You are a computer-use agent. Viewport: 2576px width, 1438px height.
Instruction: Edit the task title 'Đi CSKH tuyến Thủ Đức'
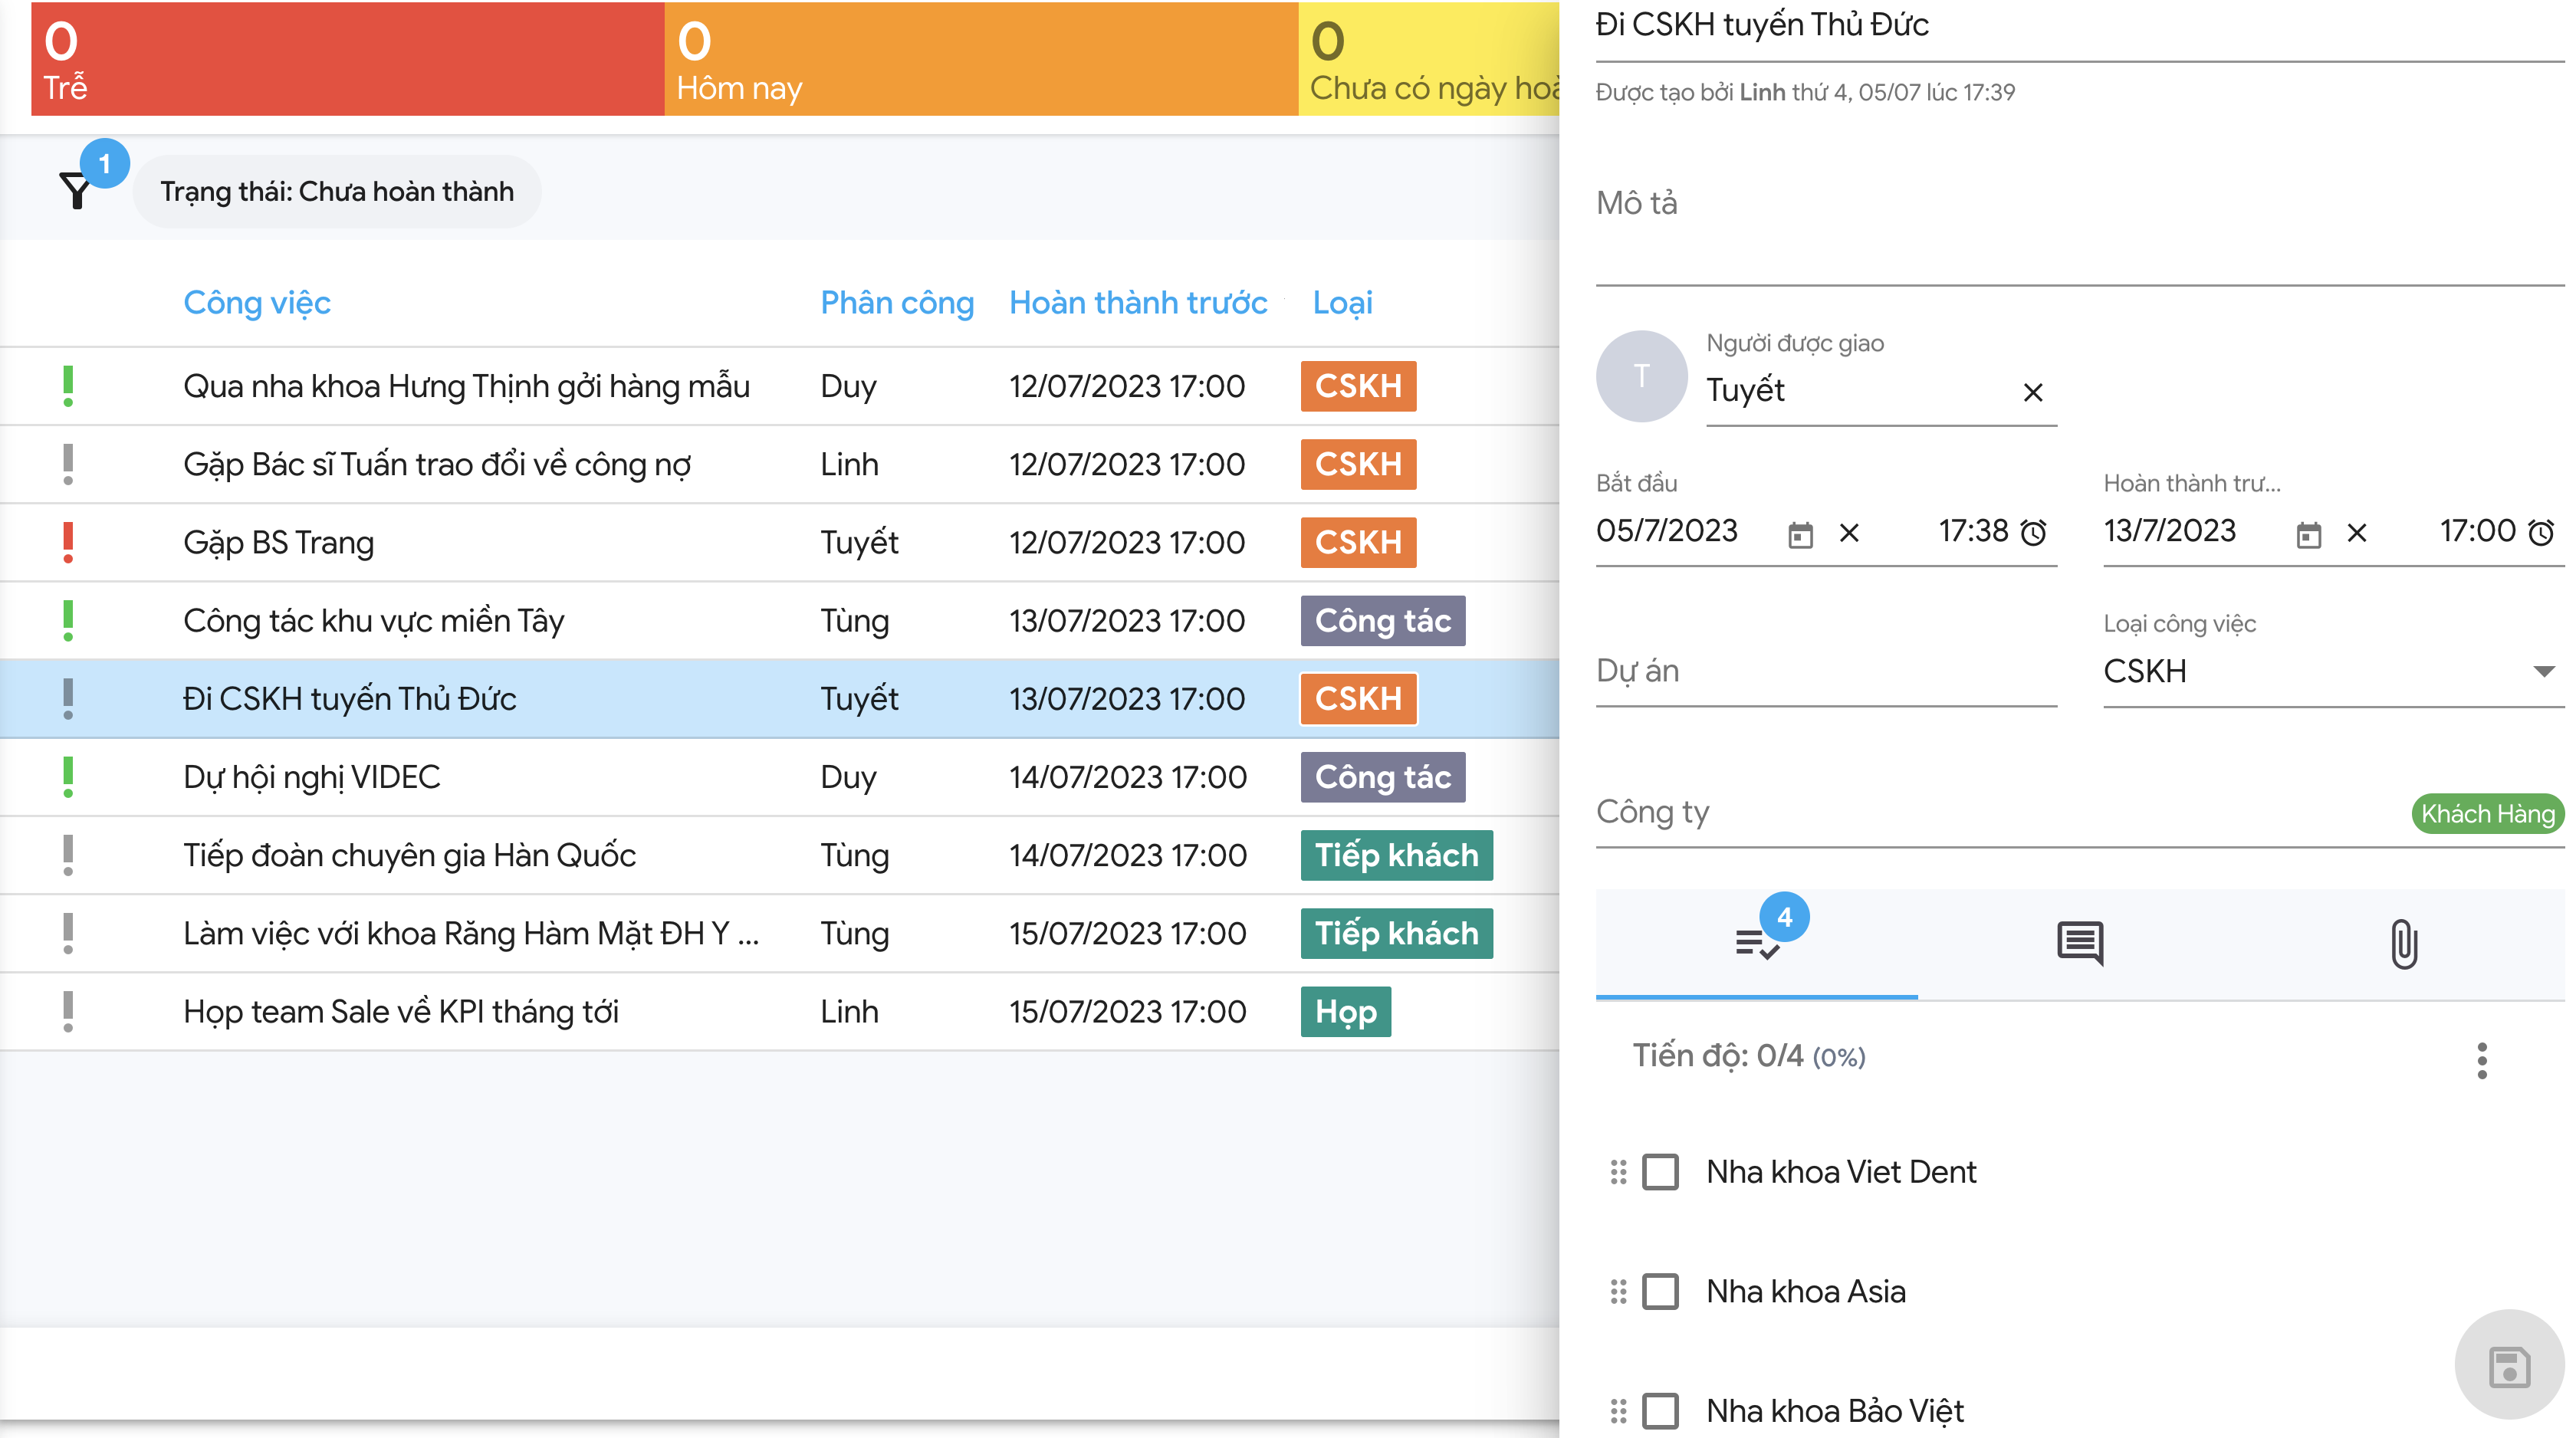click(x=2079, y=26)
